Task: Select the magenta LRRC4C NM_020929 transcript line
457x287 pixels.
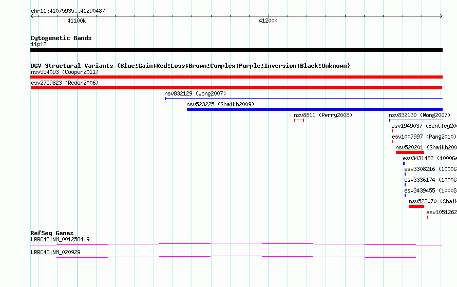Action: tap(236, 257)
